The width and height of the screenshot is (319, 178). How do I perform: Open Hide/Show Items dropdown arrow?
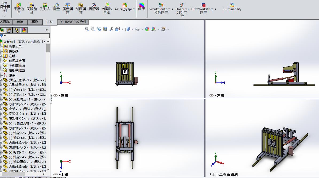tap(142, 29)
